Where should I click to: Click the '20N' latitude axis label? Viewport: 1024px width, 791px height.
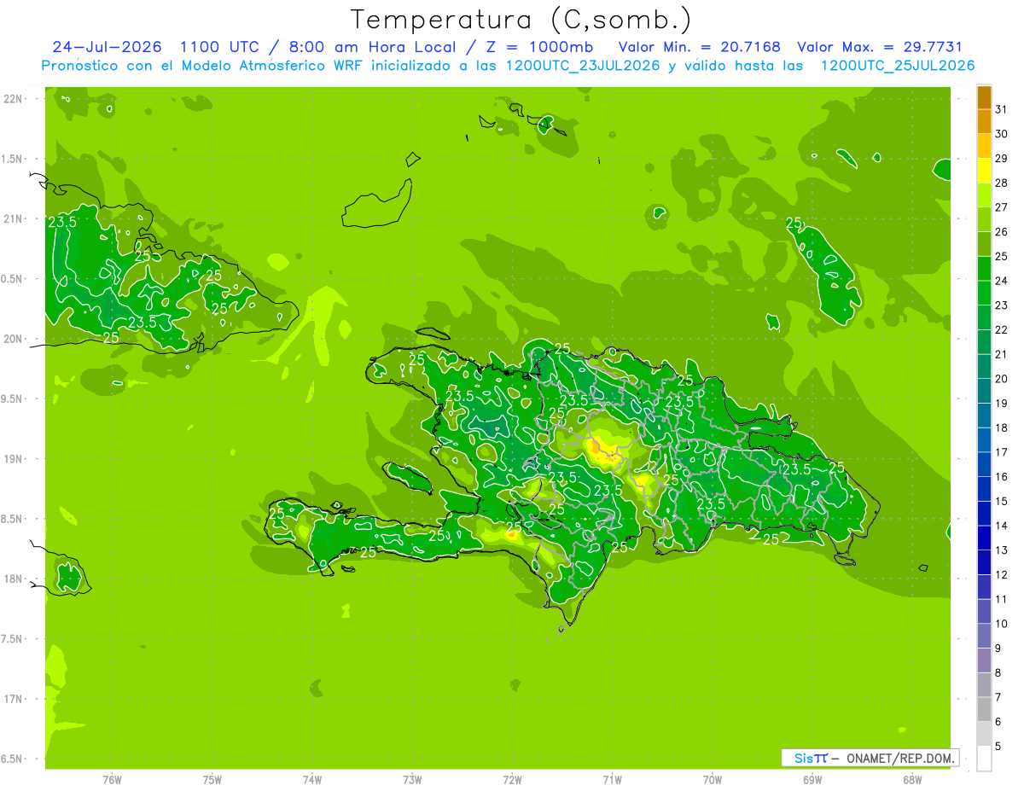(x=13, y=339)
